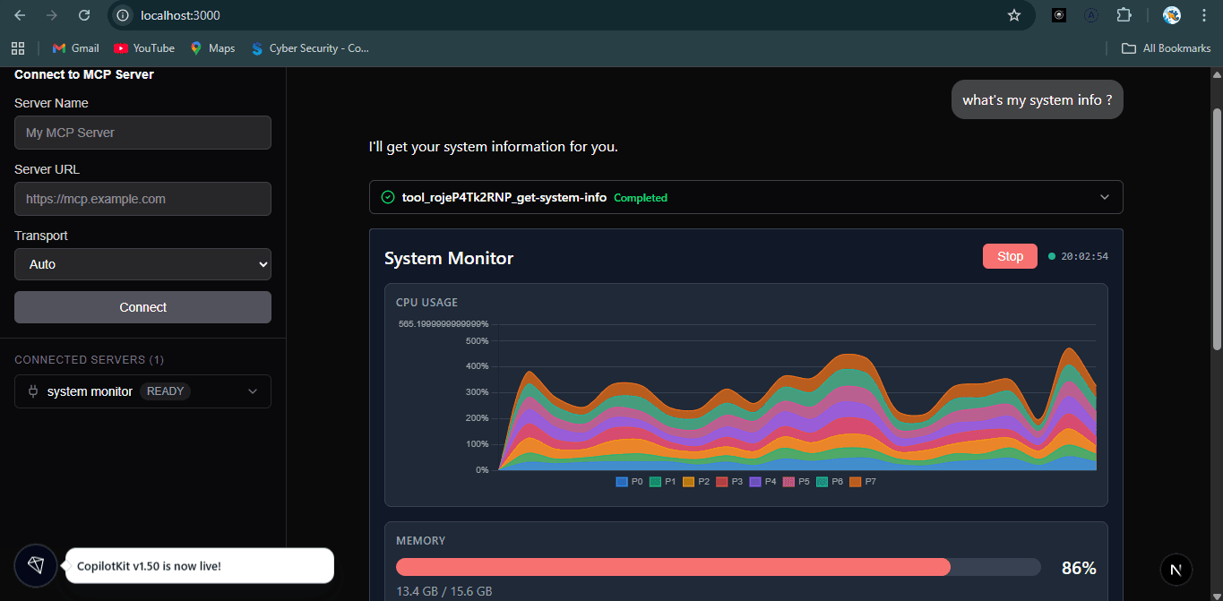
Task: Click the plug icon beside system monitor server
Action: (x=31, y=391)
